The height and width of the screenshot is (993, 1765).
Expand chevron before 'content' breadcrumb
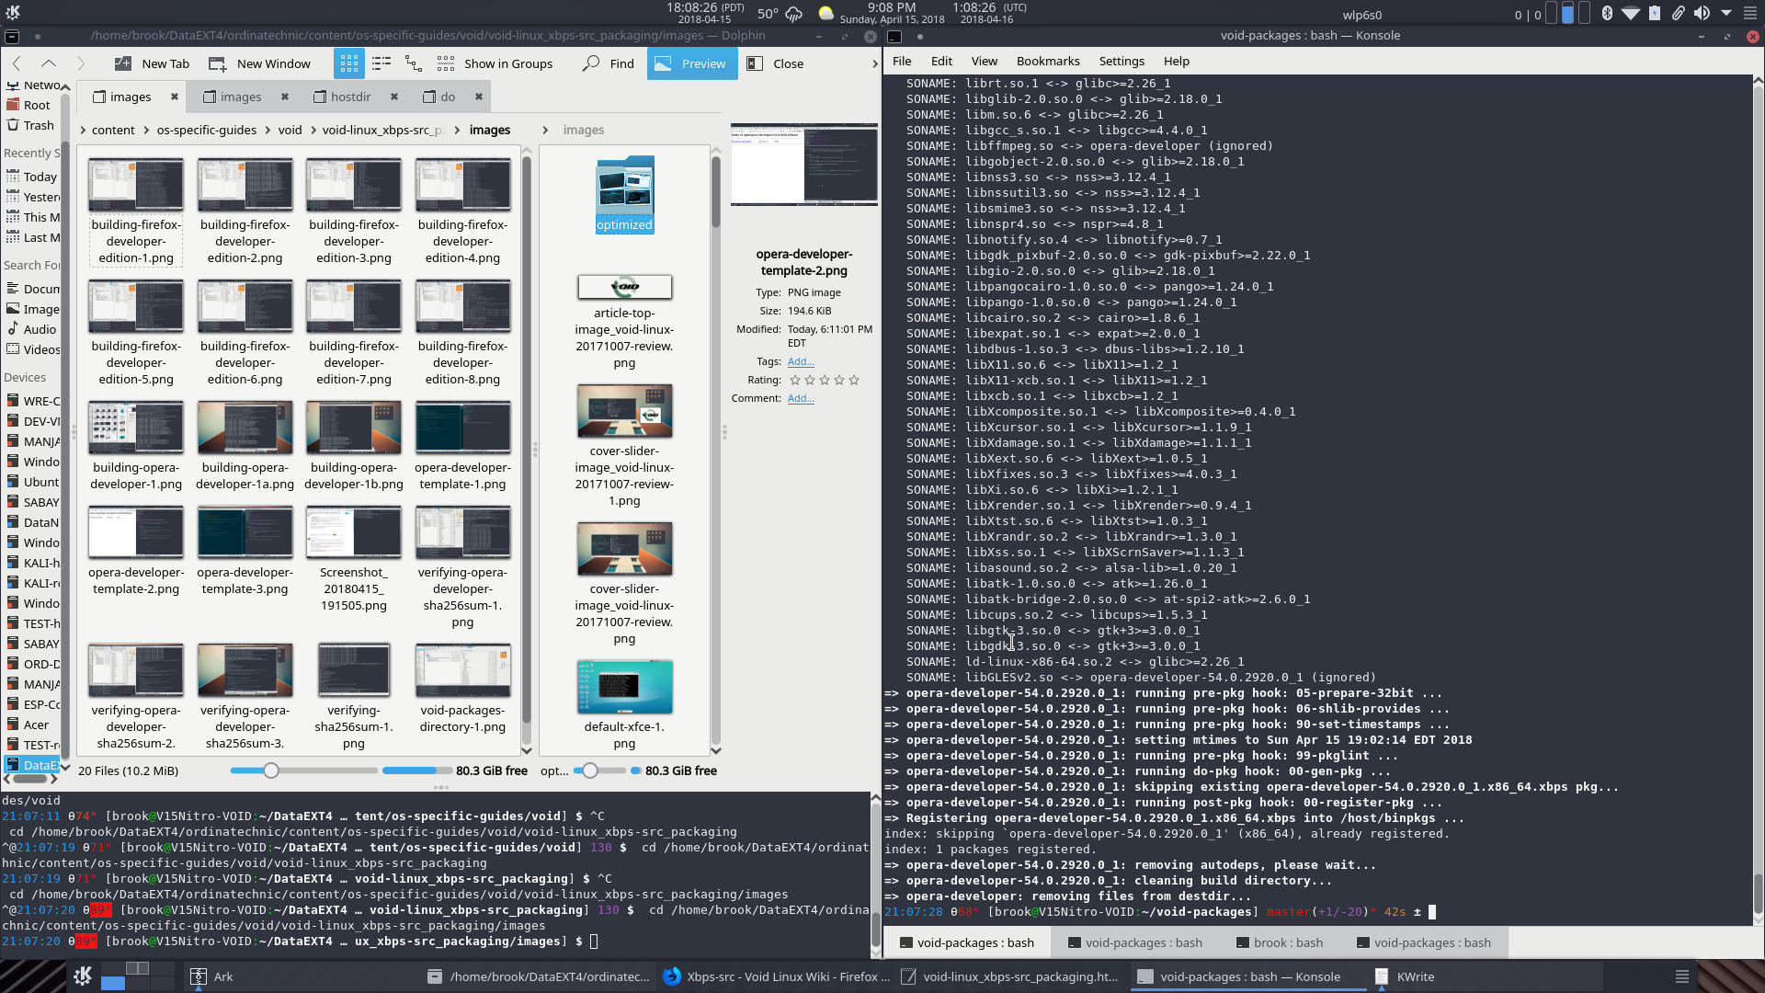click(83, 130)
